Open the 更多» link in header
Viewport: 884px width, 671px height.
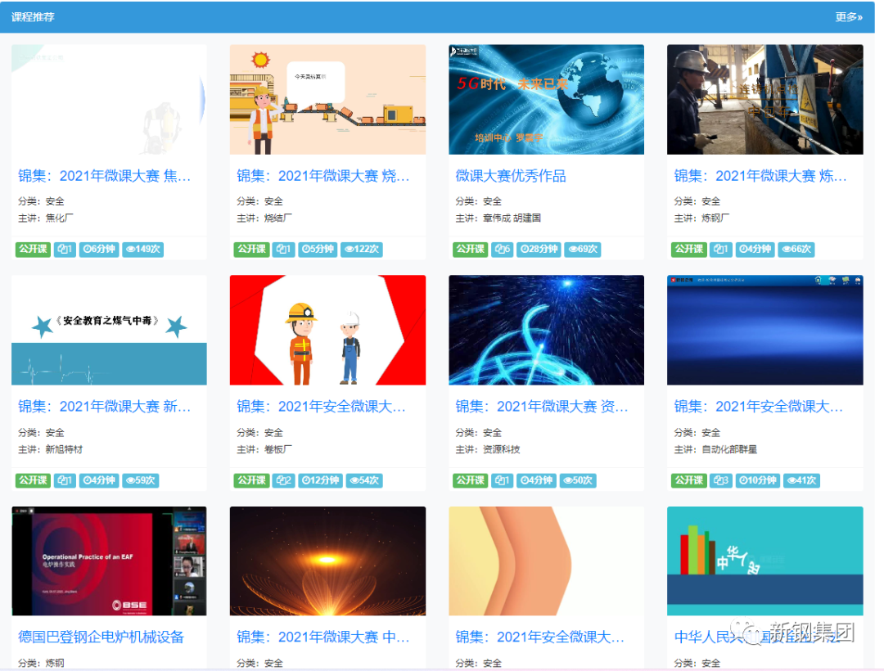[848, 17]
